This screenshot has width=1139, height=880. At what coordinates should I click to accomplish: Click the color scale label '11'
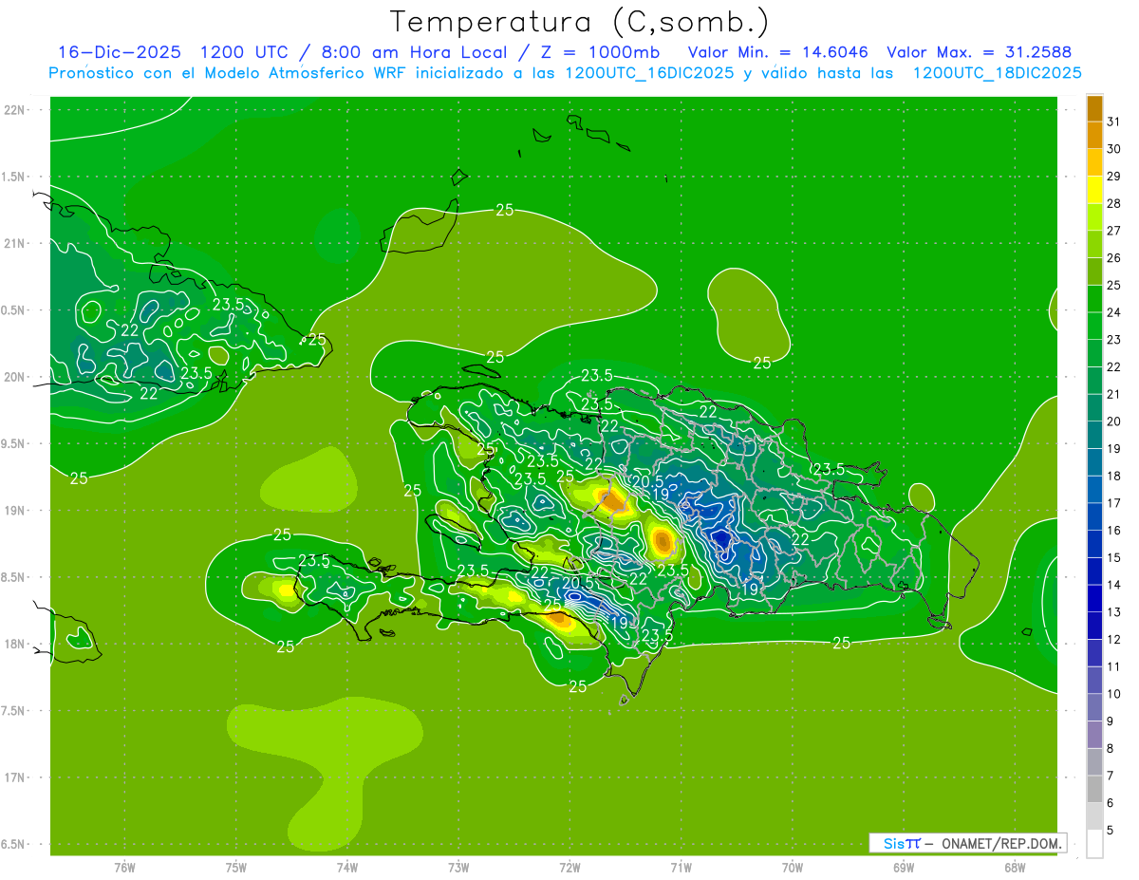click(1113, 667)
